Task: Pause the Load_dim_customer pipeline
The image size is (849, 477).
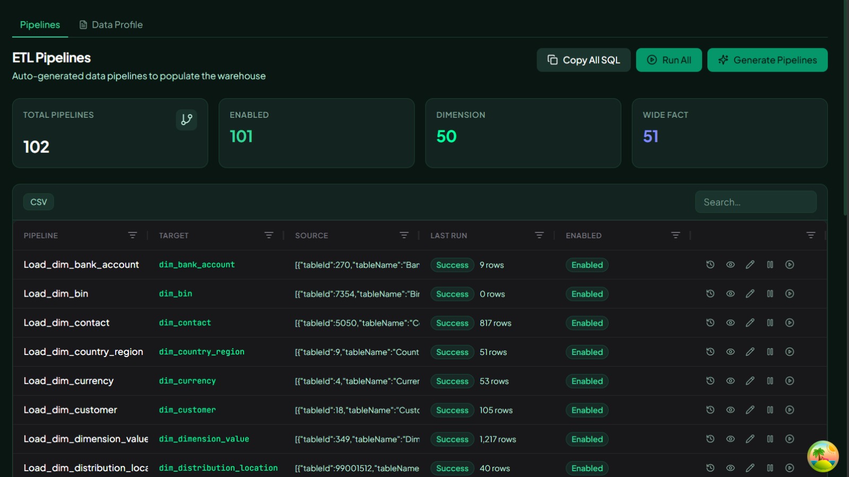Action: pyautogui.click(x=770, y=410)
